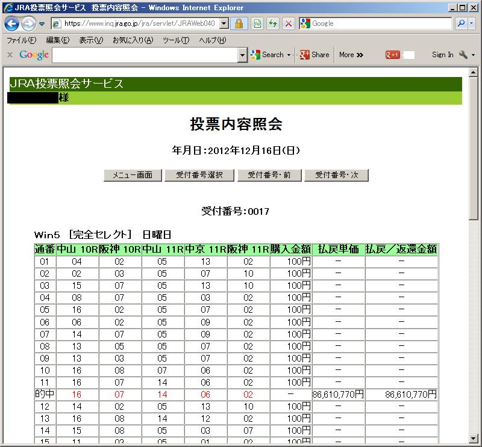
Task: Click the 中京 11R column header
Action: [205, 249]
